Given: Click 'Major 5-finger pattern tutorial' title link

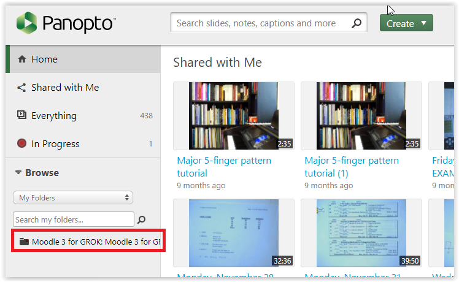Looking at the screenshot, I should (x=224, y=167).
